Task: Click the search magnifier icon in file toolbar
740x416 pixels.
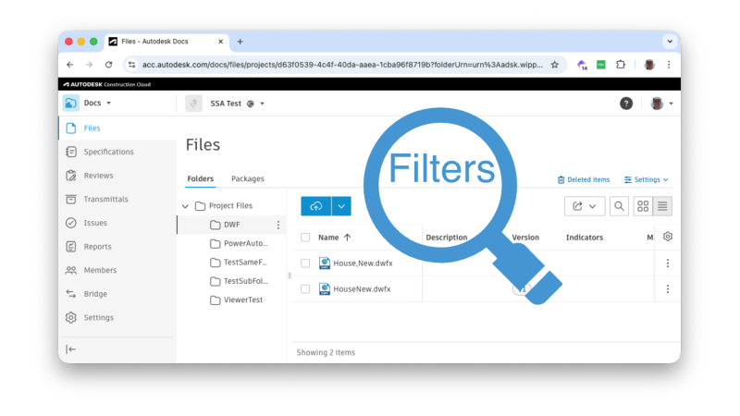Action: [619, 206]
